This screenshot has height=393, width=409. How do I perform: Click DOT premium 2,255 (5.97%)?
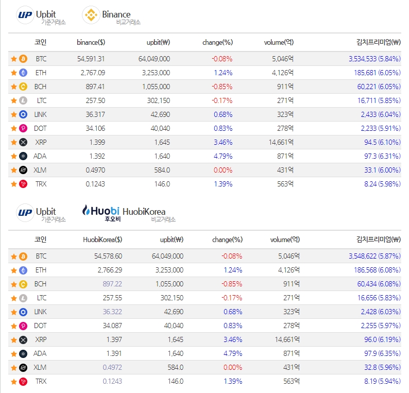[x=381, y=326]
